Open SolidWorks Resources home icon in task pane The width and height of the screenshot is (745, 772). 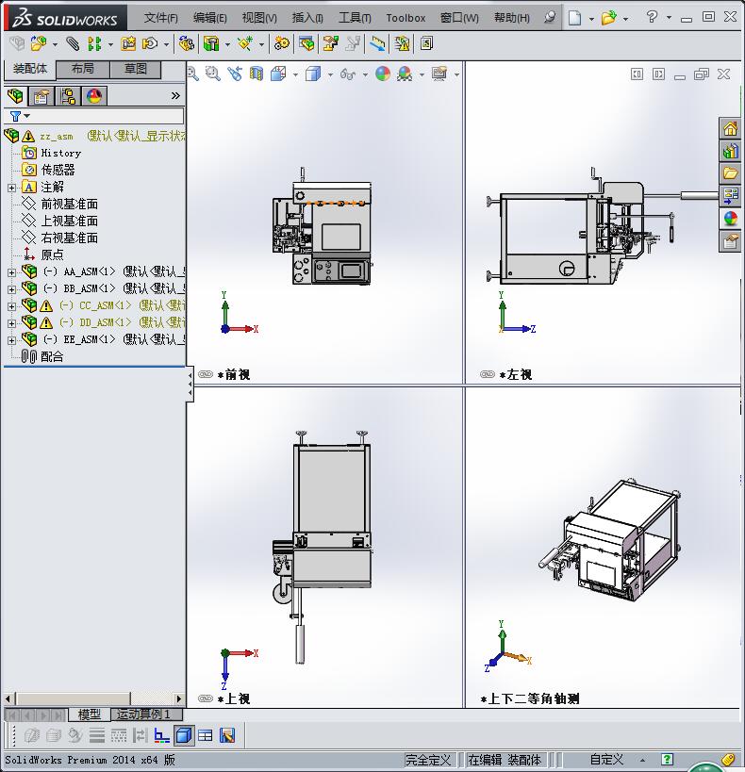click(x=730, y=128)
